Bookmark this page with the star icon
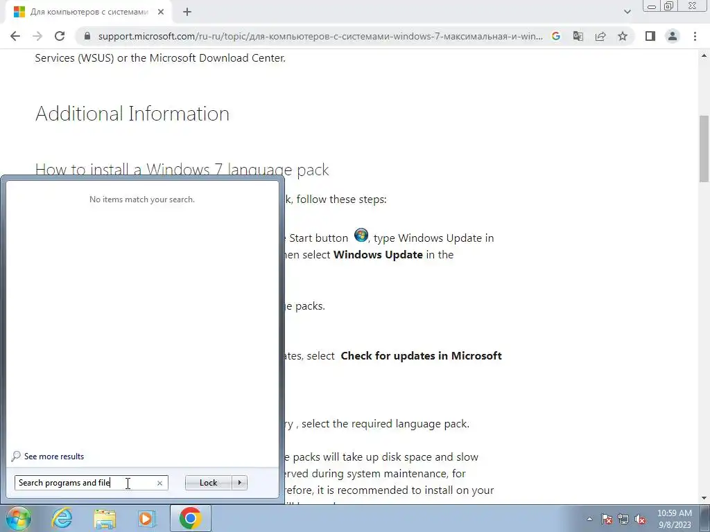This screenshot has width=710, height=532. click(623, 36)
